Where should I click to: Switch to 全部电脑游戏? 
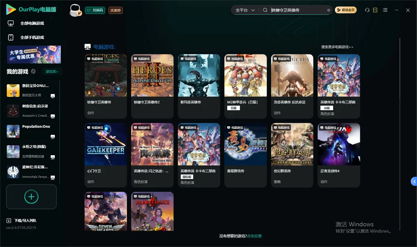point(26,23)
